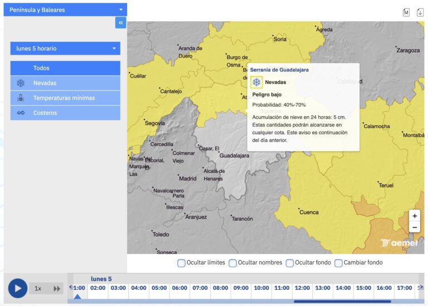Toggle the Cambiar fondo checkbox

point(338,263)
